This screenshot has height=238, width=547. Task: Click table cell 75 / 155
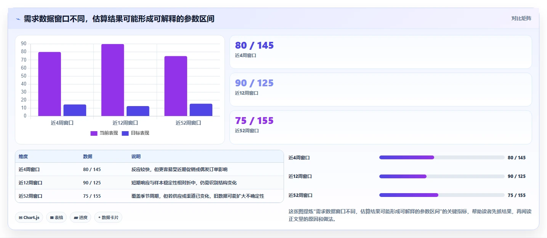pyautogui.click(x=92, y=196)
